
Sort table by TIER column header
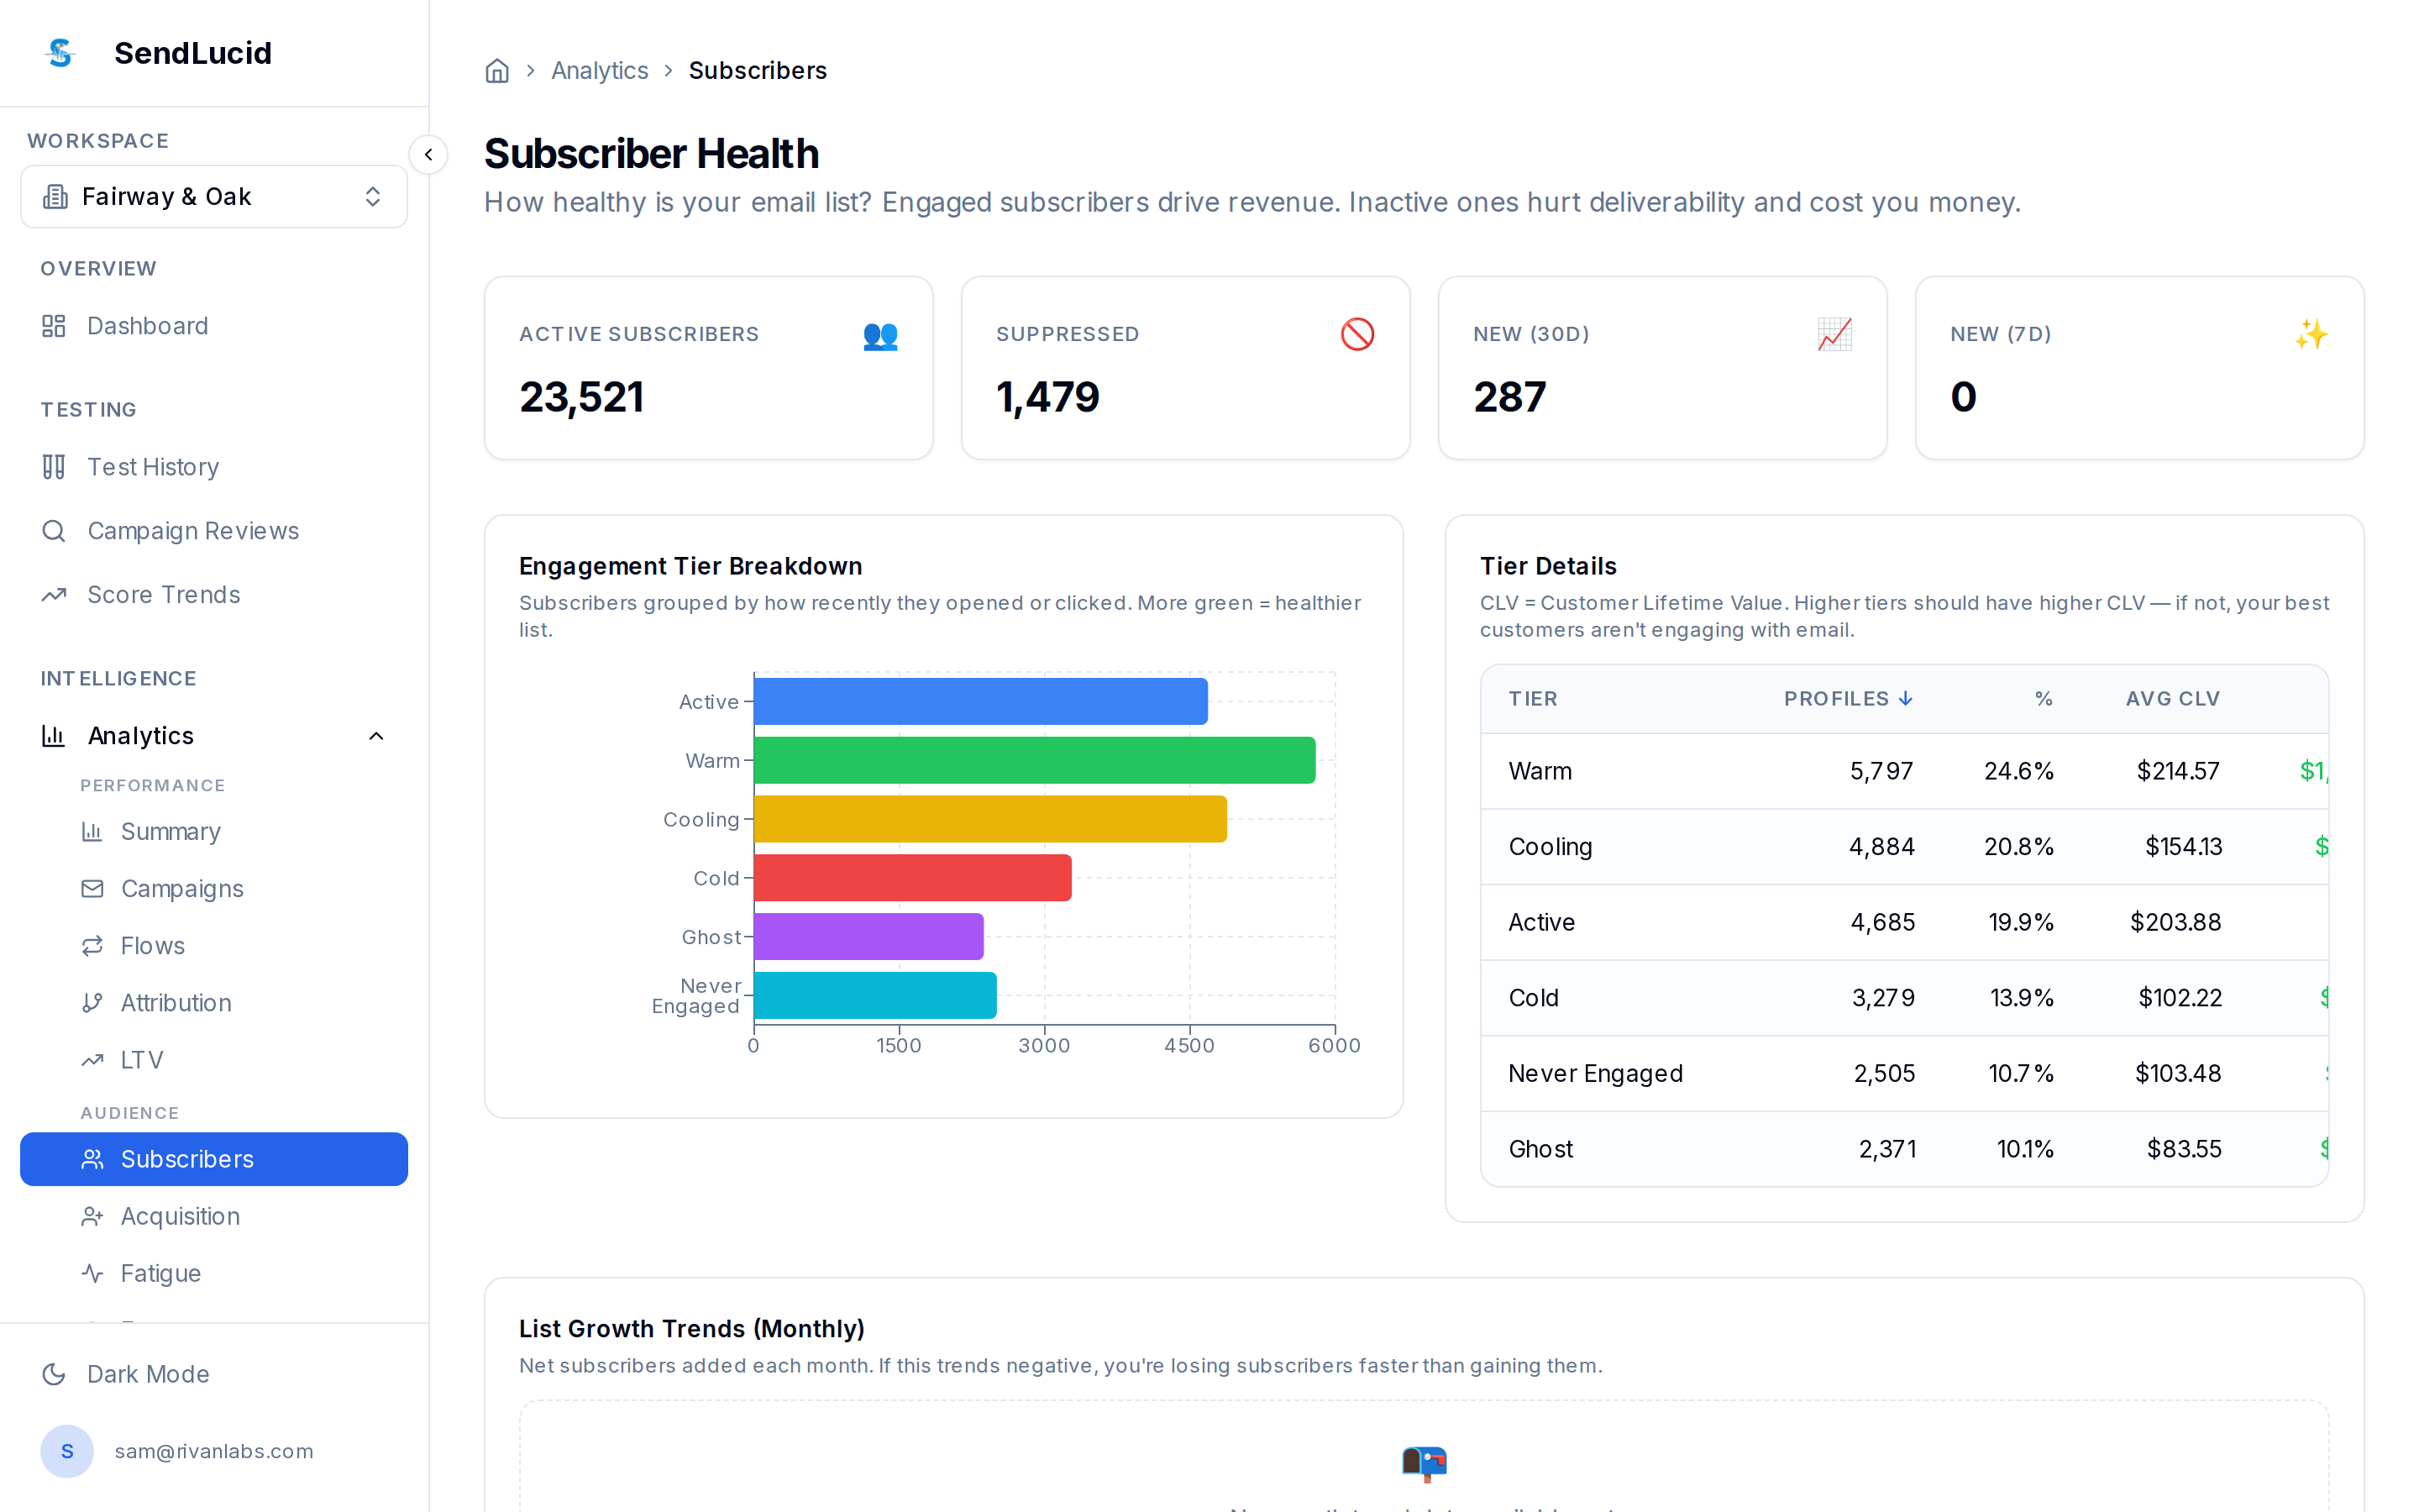coord(1534,698)
